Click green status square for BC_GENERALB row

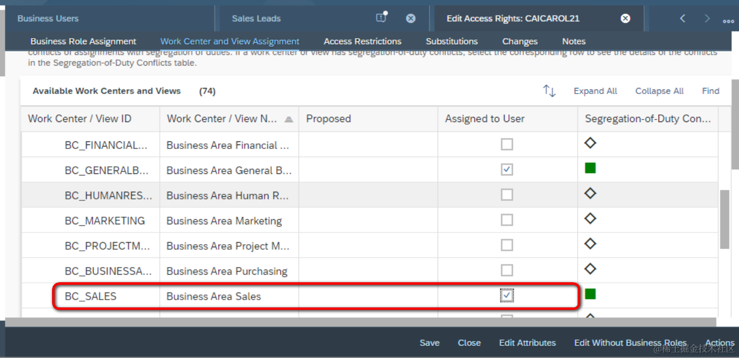[590, 168]
